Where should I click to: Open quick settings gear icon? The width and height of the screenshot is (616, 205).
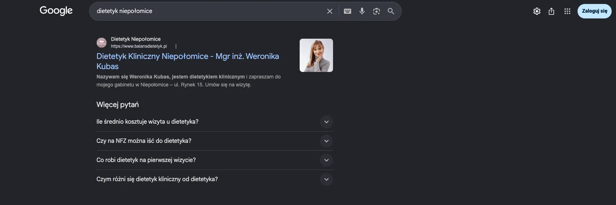(537, 11)
